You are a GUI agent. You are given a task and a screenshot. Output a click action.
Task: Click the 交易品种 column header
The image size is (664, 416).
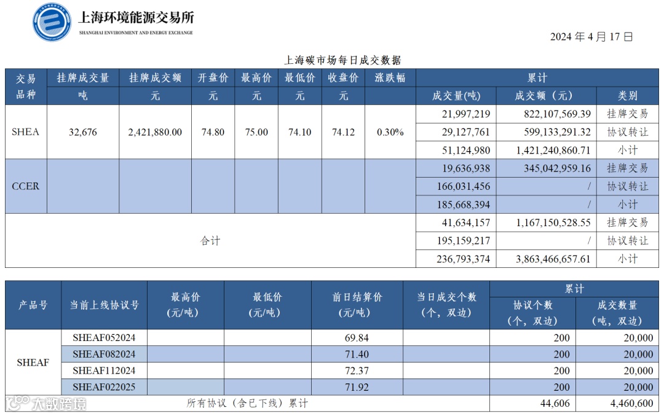pyautogui.click(x=26, y=87)
